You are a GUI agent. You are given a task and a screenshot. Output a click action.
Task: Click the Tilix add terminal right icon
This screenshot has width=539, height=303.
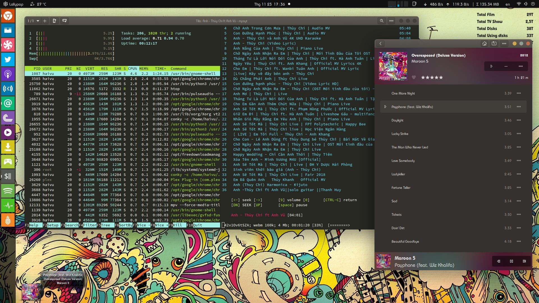[54, 21]
